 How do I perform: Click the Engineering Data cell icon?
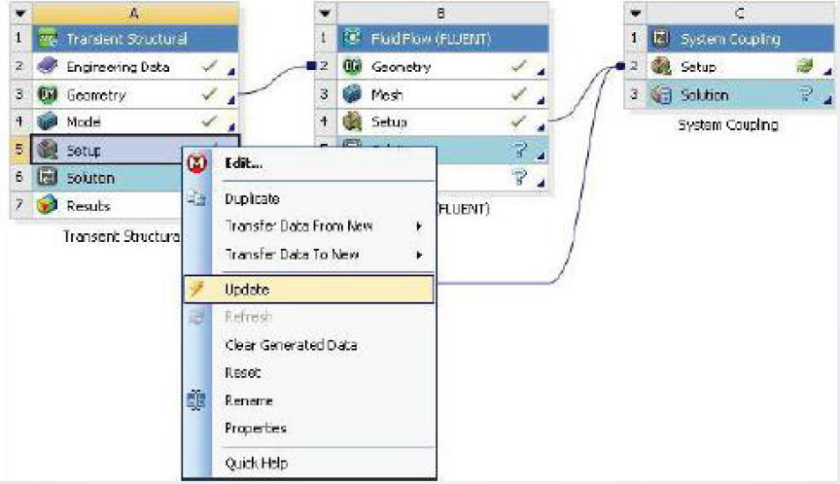47,66
